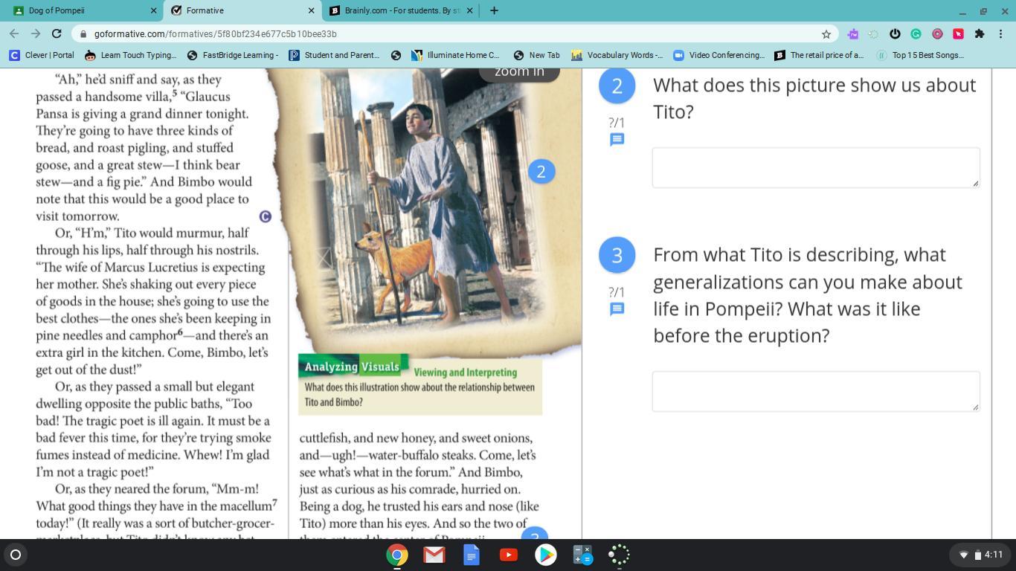The image size is (1016, 571).
Task: Open the ChromeOS launcher circle
Action: (x=16, y=555)
